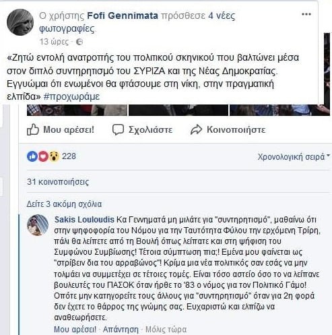
Task: Open the red heart reaction icon
Action: pos(43,156)
